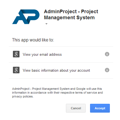Click the word Google in the disclaimer
Image resolution: width=120 pixels, height=120 pixels.
(81, 89)
